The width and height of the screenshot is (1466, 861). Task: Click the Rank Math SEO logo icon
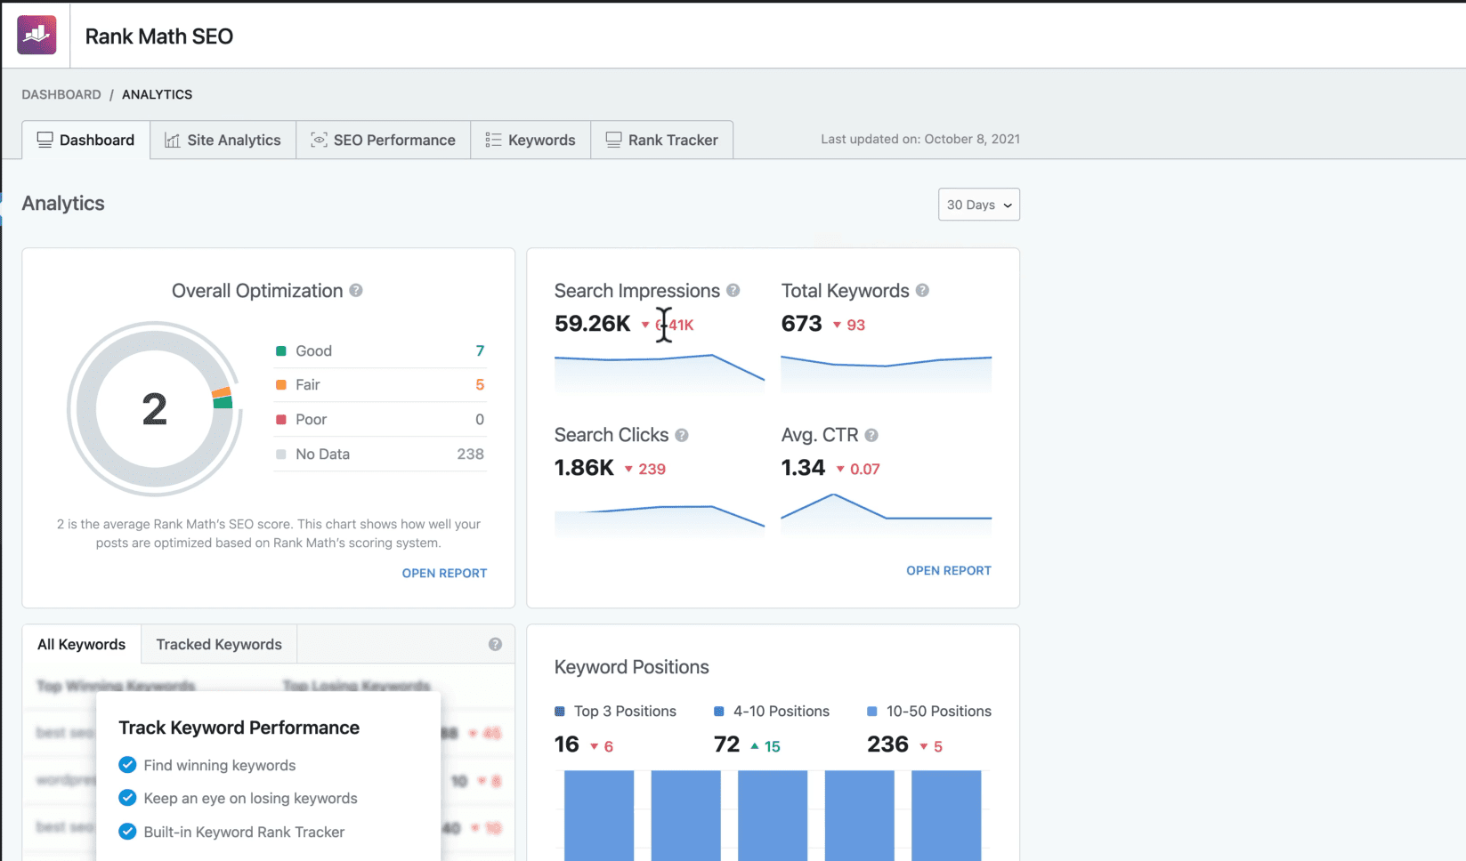(36, 36)
